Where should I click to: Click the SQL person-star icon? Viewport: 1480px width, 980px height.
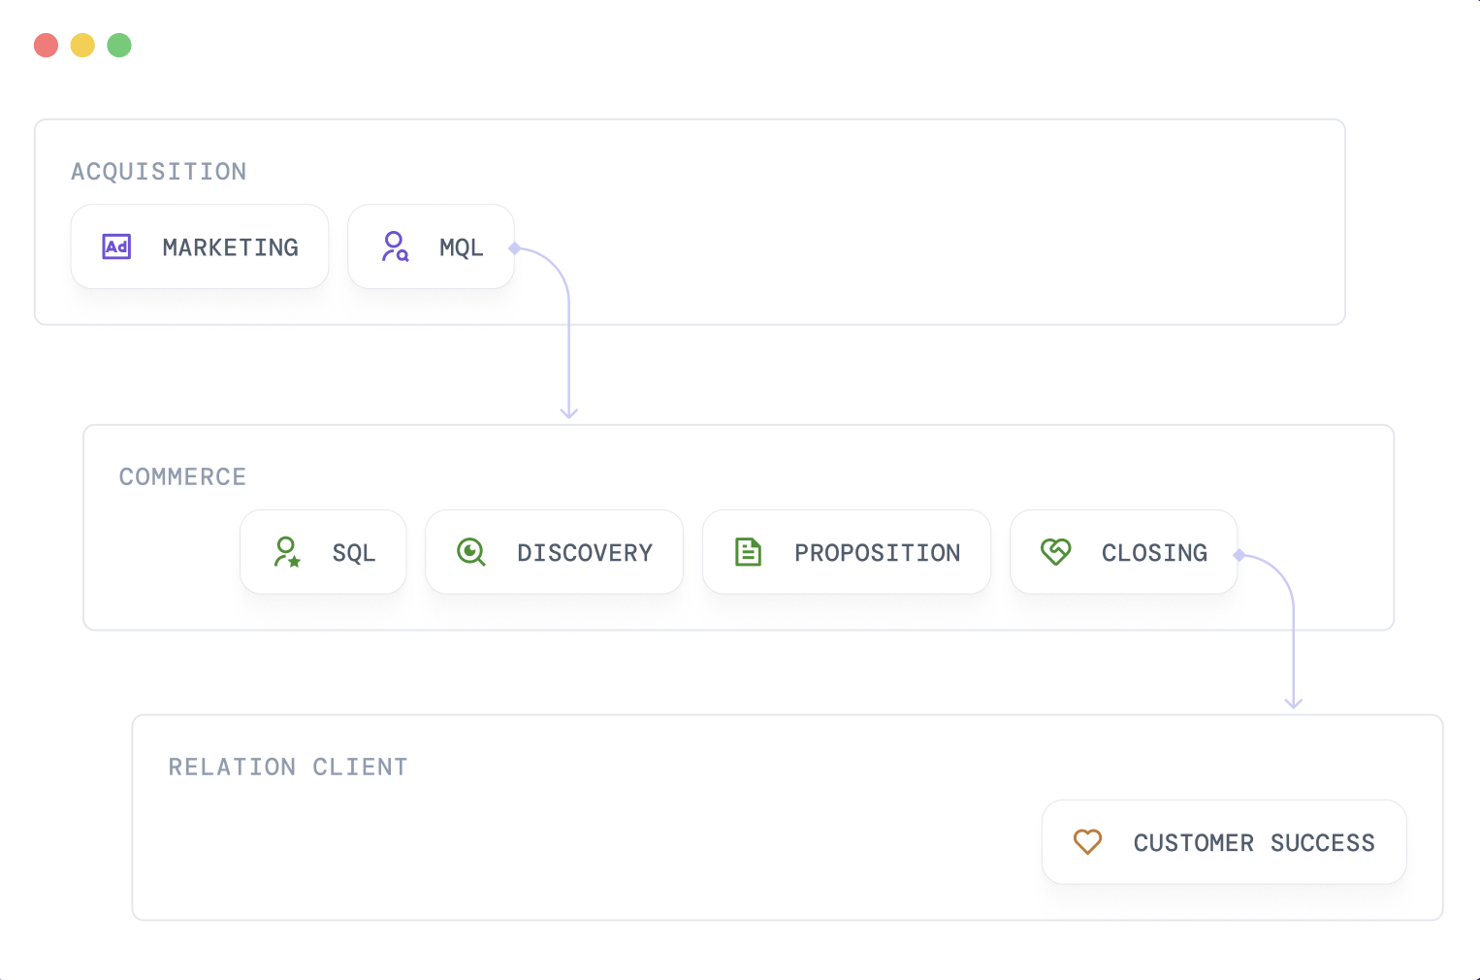(287, 552)
